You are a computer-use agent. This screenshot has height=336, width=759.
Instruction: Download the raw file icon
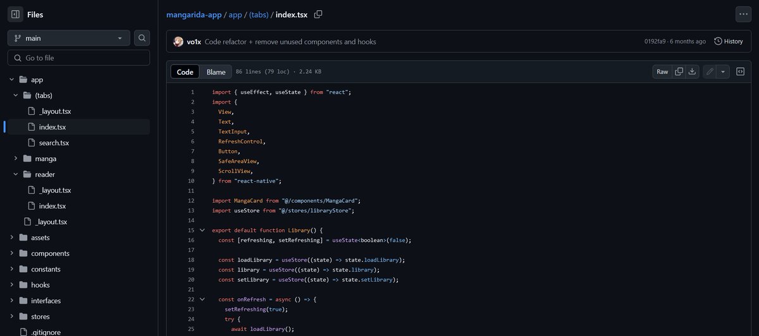tap(692, 71)
